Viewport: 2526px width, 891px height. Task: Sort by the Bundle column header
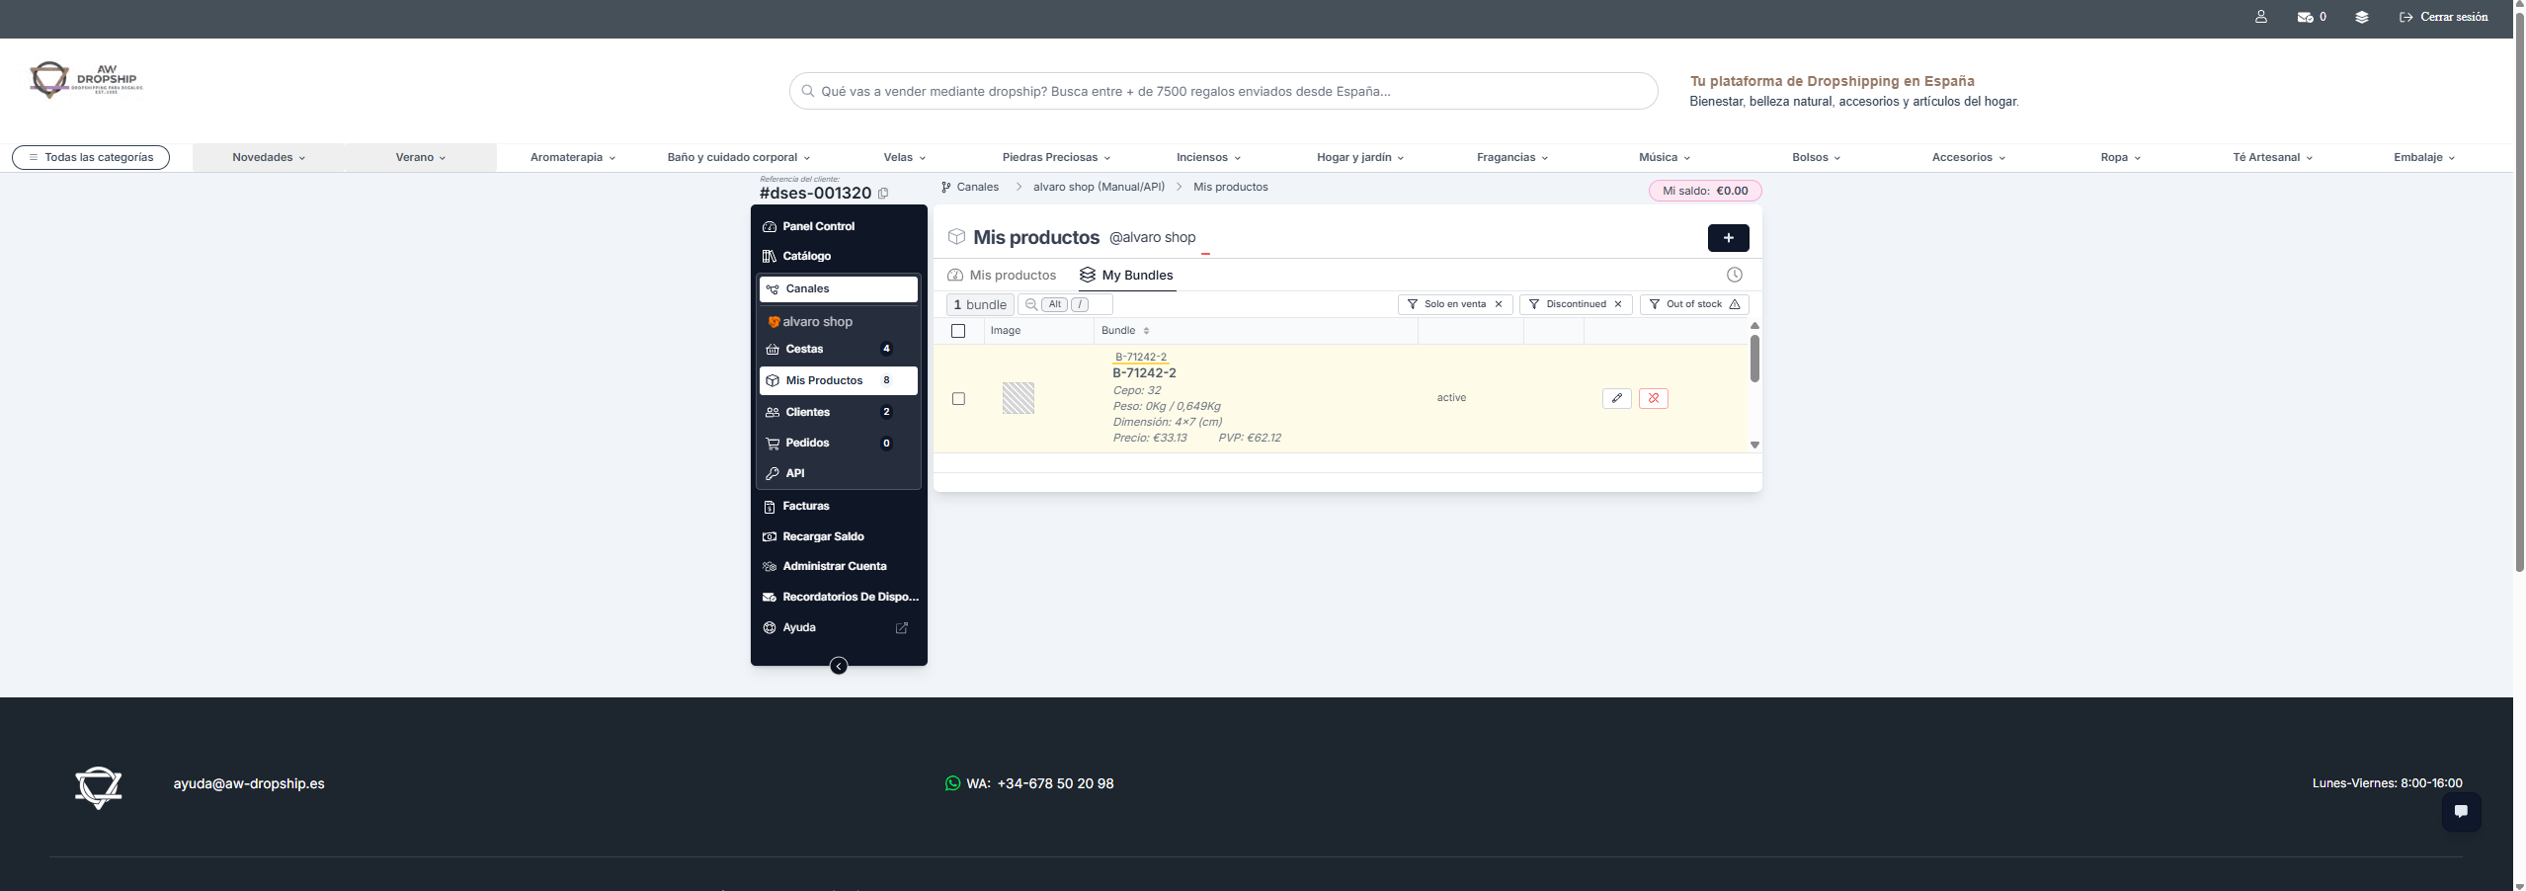click(1125, 331)
